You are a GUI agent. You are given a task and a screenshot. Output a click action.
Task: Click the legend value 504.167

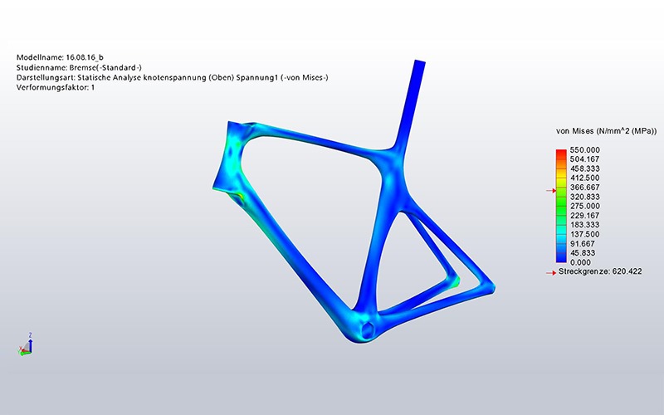coord(585,159)
